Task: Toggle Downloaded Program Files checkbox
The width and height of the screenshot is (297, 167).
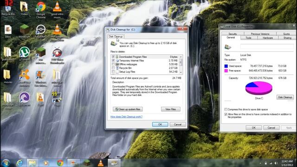Action: pos(113,57)
